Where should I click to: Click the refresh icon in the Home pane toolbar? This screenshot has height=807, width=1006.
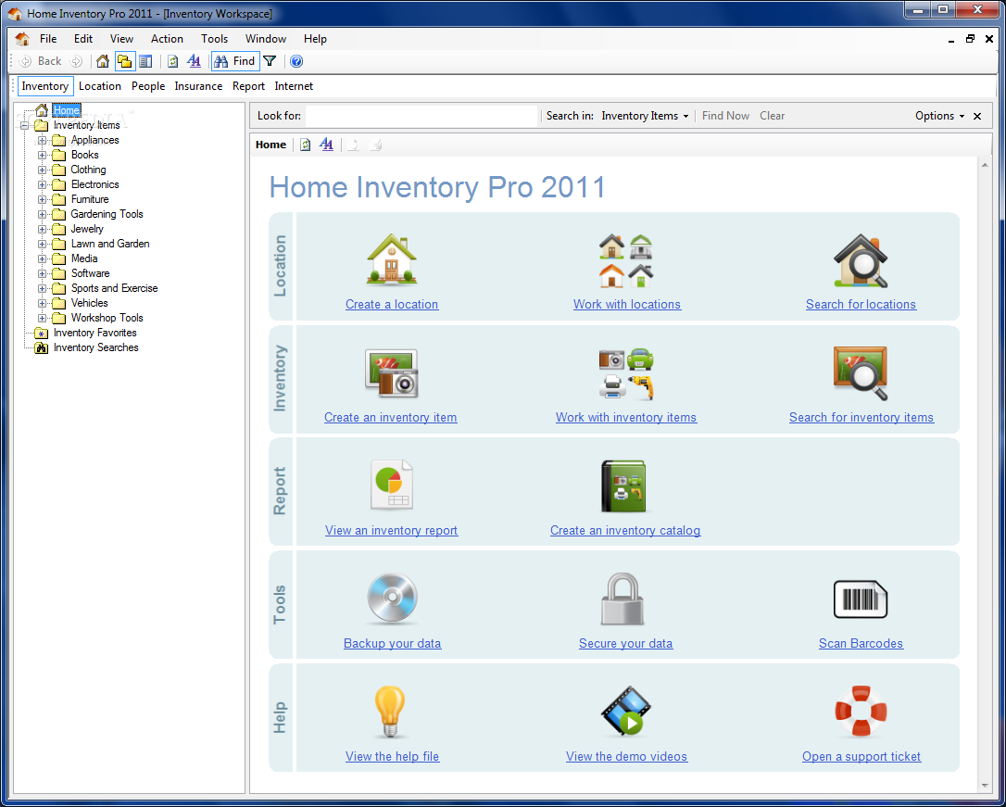(x=306, y=145)
